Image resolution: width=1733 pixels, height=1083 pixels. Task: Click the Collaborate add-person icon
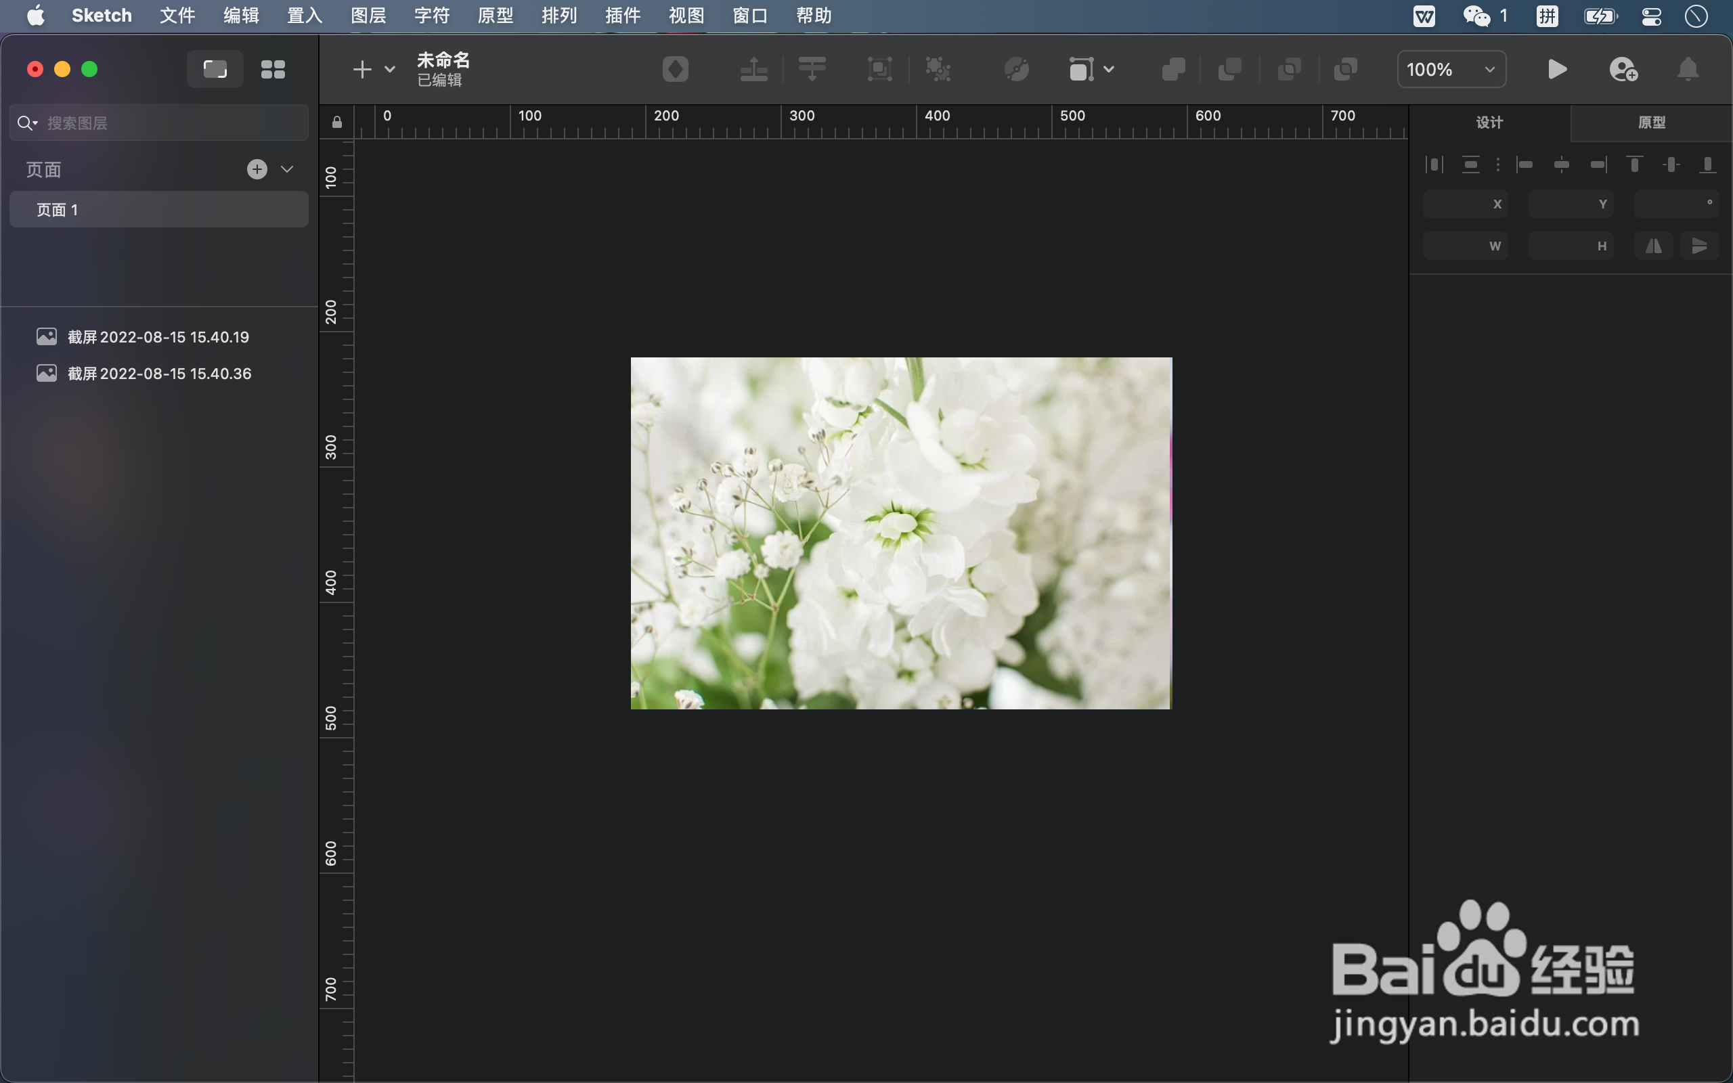(x=1623, y=70)
